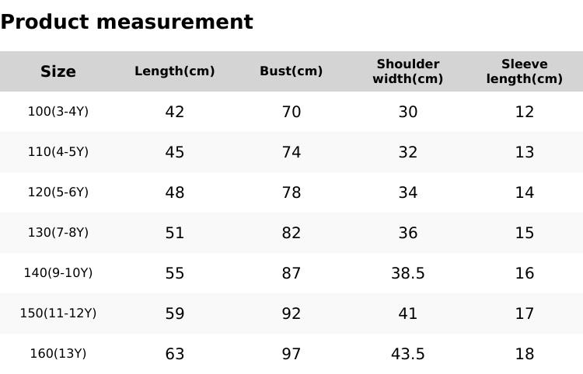The height and width of the screenshot is (374, 583).
Task: Select the length value 63
Action: pos(175,354)
